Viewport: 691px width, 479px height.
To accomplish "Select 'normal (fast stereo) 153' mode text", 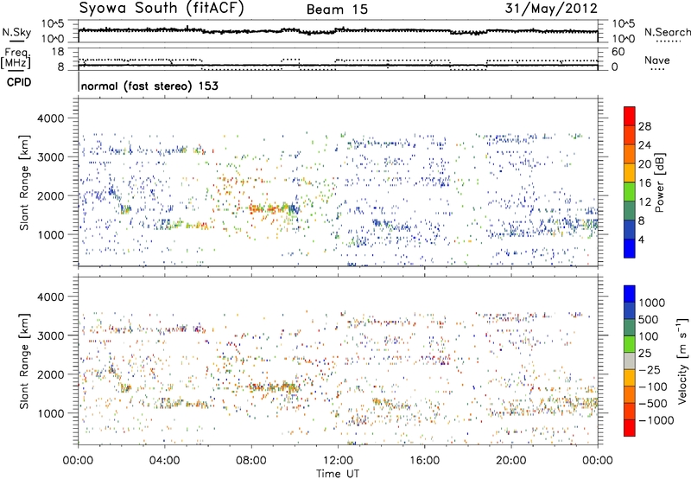I will (149, 86).
